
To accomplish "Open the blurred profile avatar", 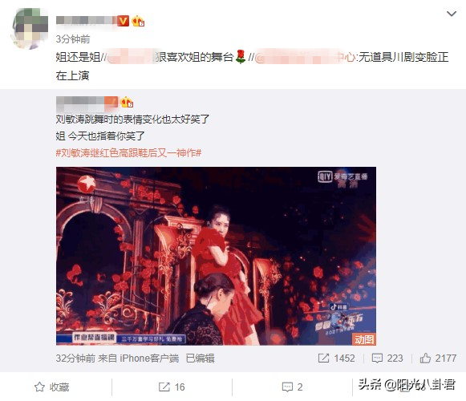I will point(30,28).
